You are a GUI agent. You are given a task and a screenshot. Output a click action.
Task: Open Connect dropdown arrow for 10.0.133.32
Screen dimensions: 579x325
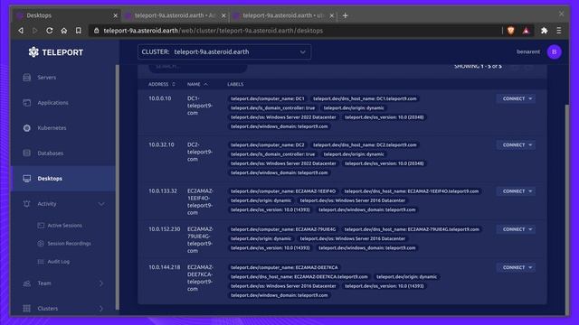(x=531, y=191)
